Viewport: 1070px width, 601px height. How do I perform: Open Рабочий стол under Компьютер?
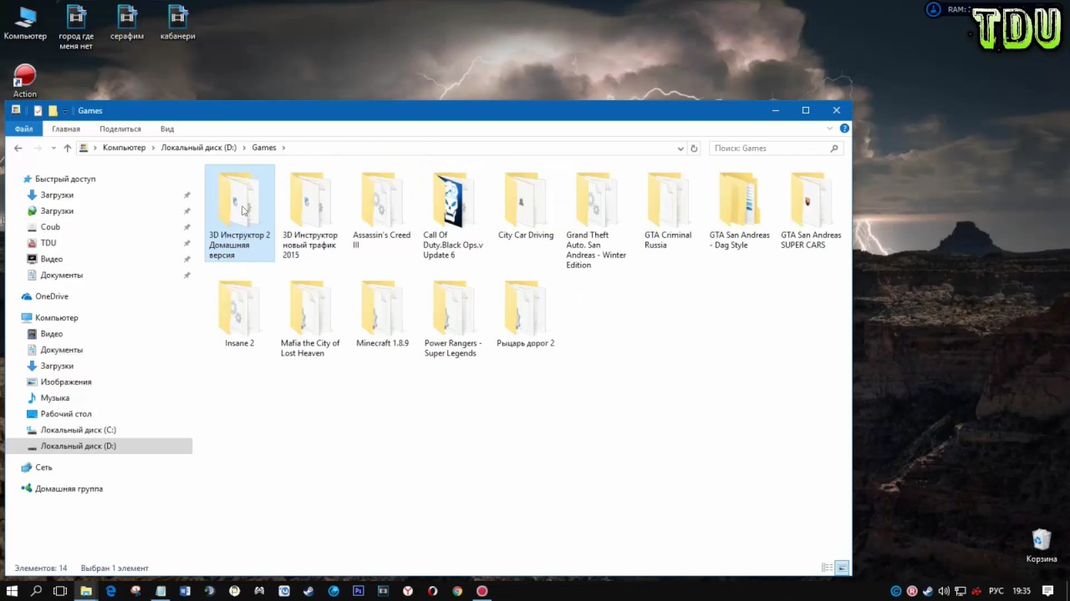pyautogui.click(x=66, y=414)
